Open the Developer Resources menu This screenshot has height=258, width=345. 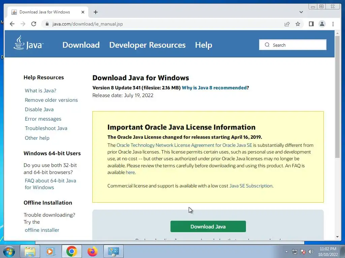148,45
